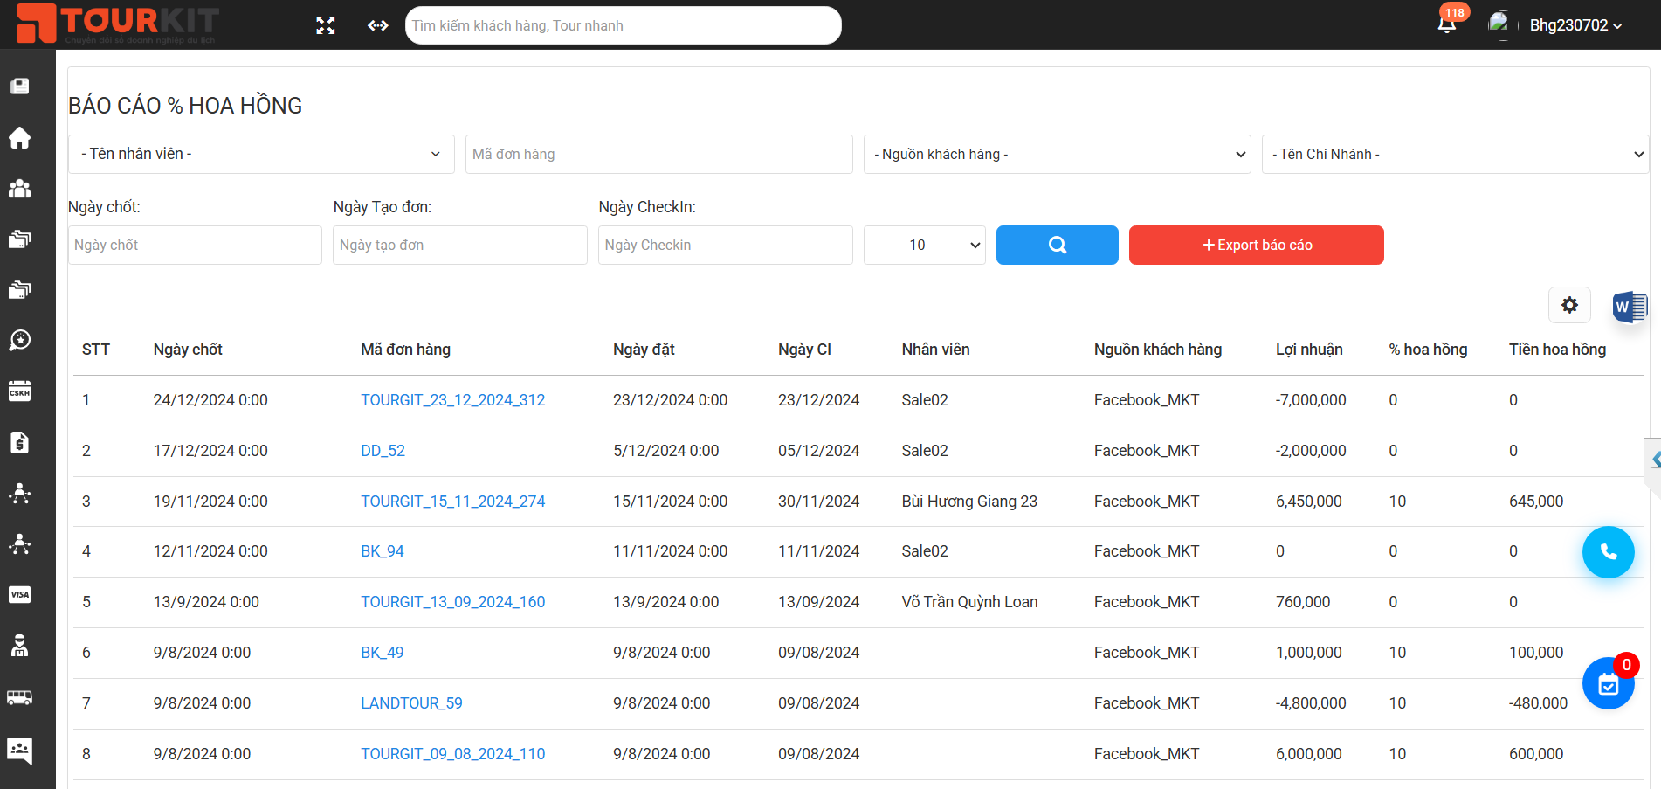Viewport: 1661px width, 789px height.
Task: Go to Home via sidebar house icon
Action: tap(19, 137)
